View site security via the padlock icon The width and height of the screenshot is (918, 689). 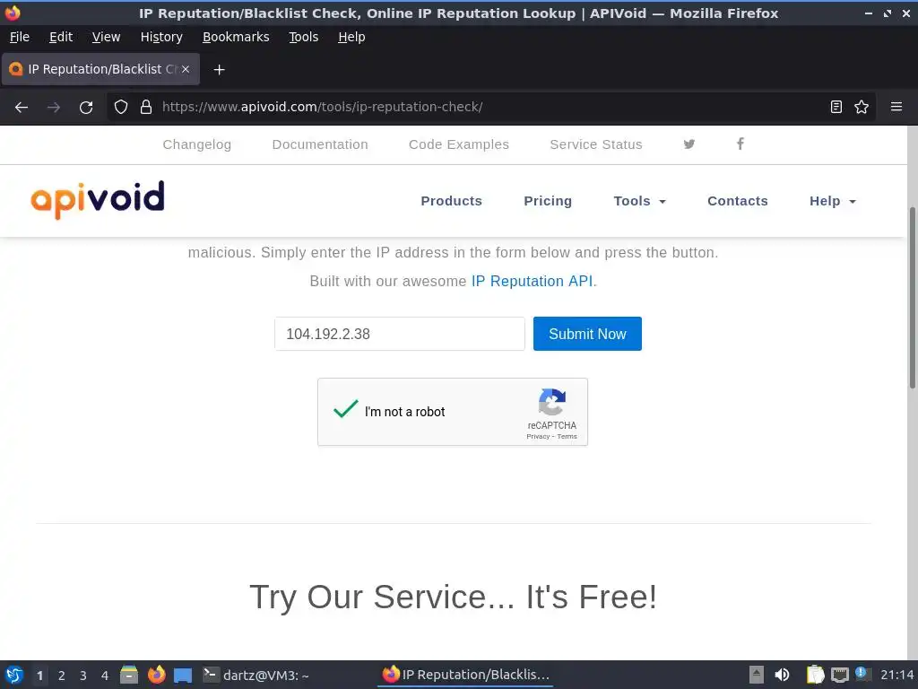click(x=146, y=108)
